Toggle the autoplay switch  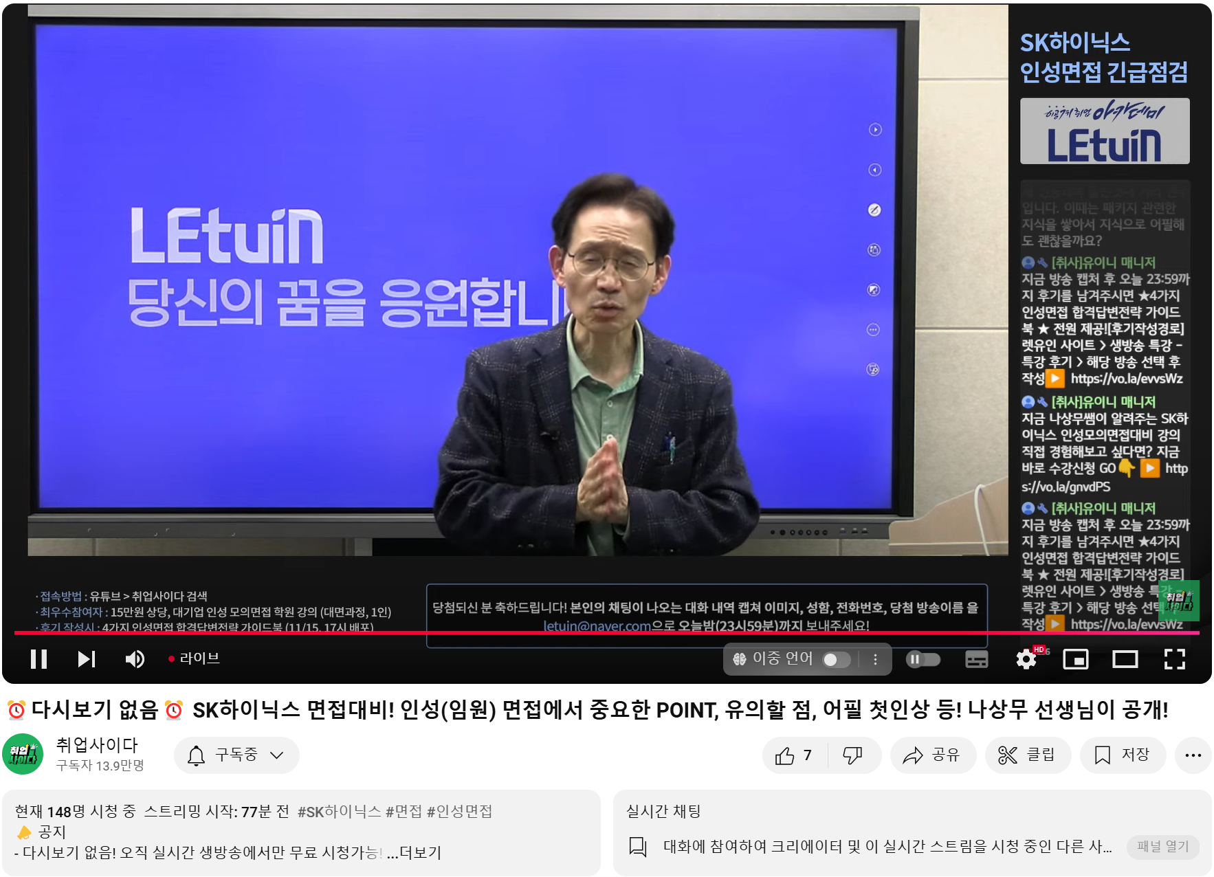923,659
